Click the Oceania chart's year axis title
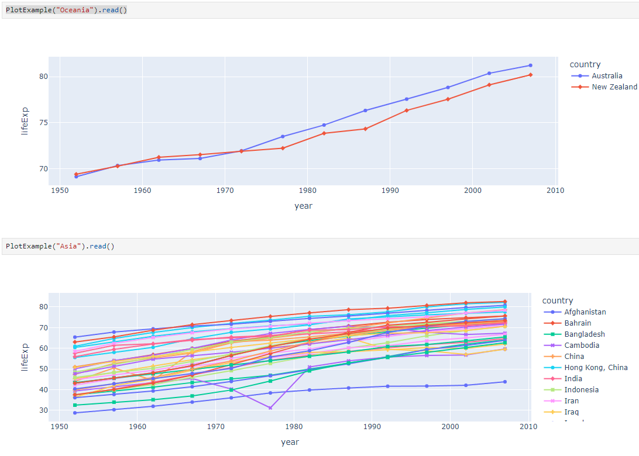The width and height of the screenshot is (639, 456). click(303, 206)
